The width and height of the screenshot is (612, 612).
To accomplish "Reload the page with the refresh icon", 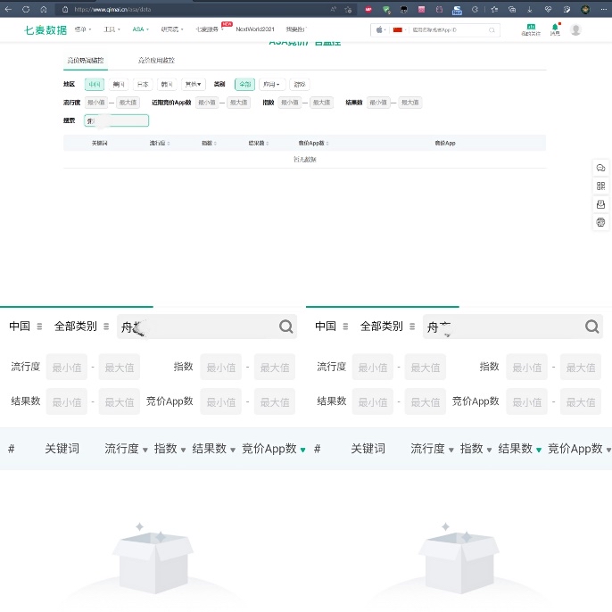I will pos(26,9).
